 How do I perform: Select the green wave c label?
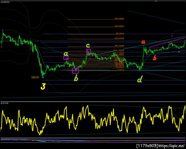click(x=88, y=45)
